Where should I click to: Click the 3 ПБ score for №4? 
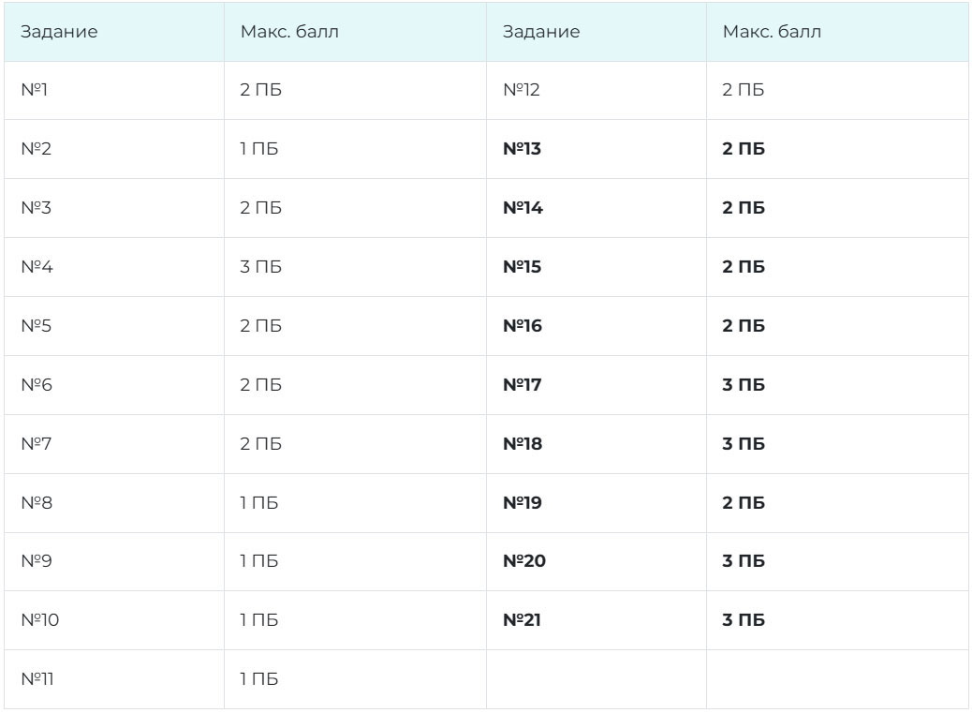pos(261,267)
